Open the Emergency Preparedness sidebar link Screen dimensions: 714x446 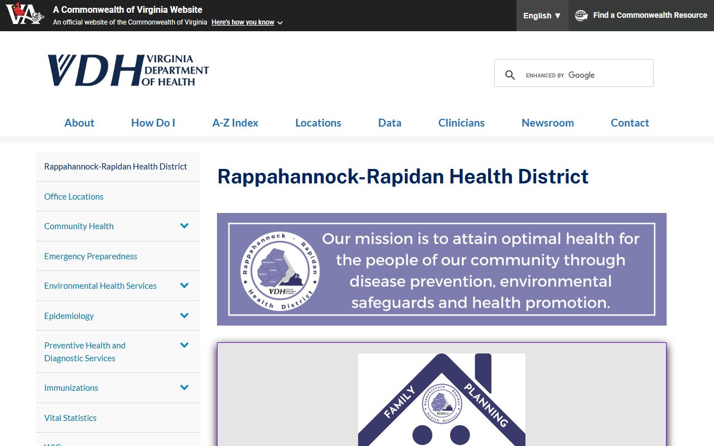90,256
